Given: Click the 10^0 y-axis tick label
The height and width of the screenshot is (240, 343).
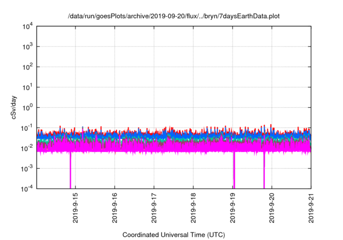Looking at the screenshot, I should (x=27, y=108).
